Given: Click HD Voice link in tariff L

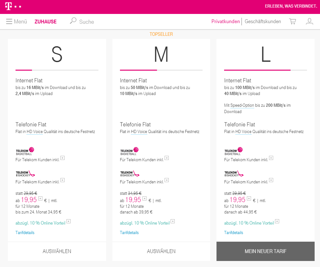Looking at the screenshot, I should (243, 131).
